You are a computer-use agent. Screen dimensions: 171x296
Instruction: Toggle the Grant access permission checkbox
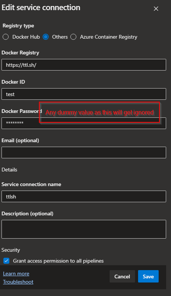(6, 261)
